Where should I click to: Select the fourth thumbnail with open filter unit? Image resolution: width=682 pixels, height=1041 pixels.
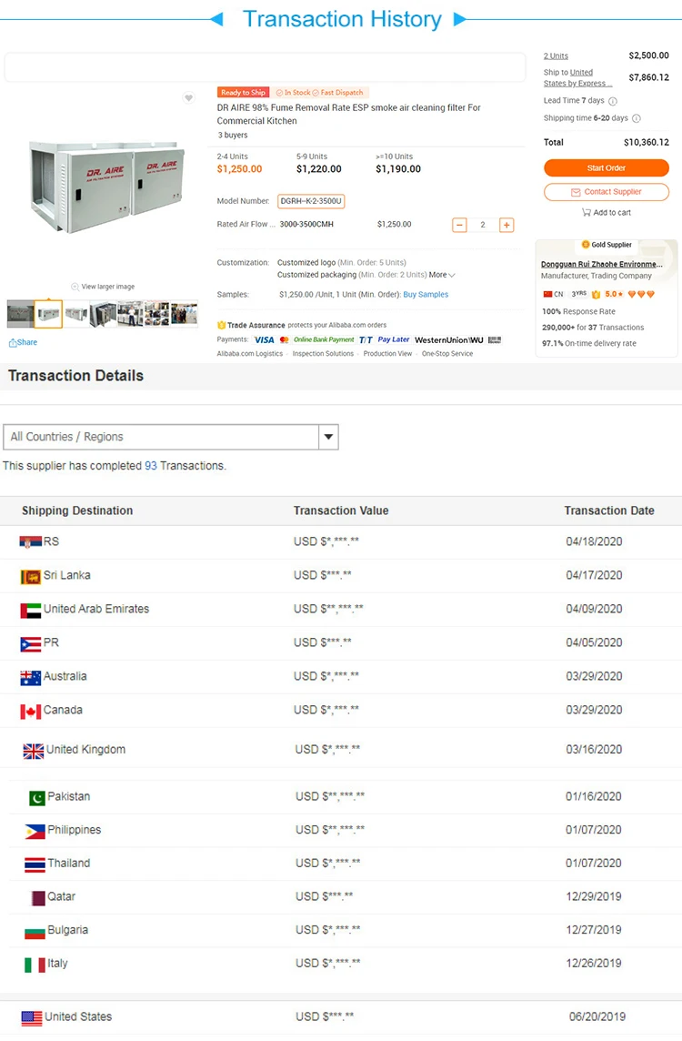click(x=103, y=313)
